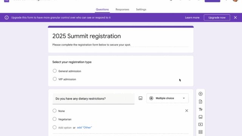The image size is (242, 136).
Task: Click the Add image icon in side toolbar
Action: tap(200, 117)
